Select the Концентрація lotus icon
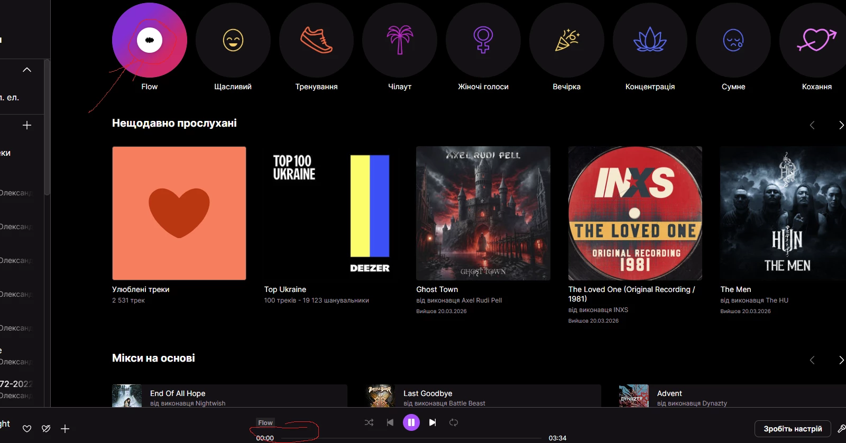Screen dimensions: 846x443 [650, 40]
